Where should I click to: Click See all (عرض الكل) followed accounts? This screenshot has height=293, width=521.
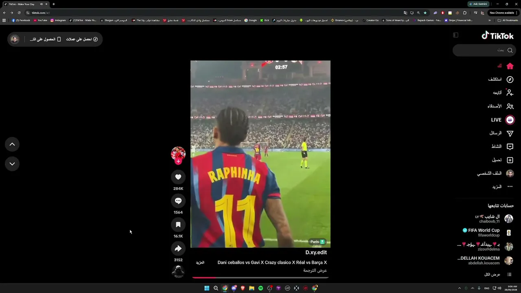pyautogui.click(x=498, y=275)
